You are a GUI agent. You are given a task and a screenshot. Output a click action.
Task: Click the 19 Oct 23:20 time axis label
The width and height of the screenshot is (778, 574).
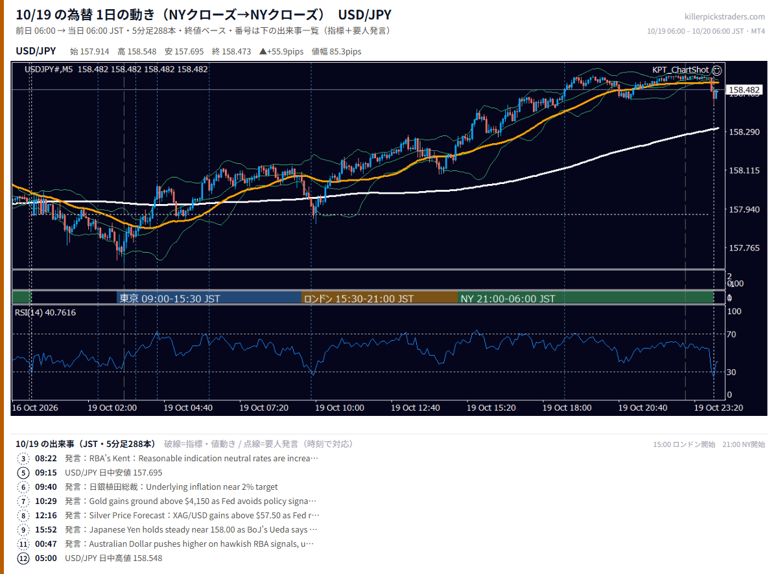(719, 408)
